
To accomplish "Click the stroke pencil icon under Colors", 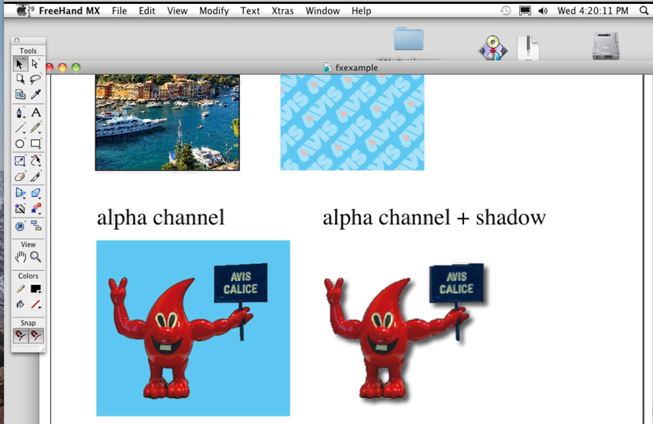I will (x=20, y=289).
